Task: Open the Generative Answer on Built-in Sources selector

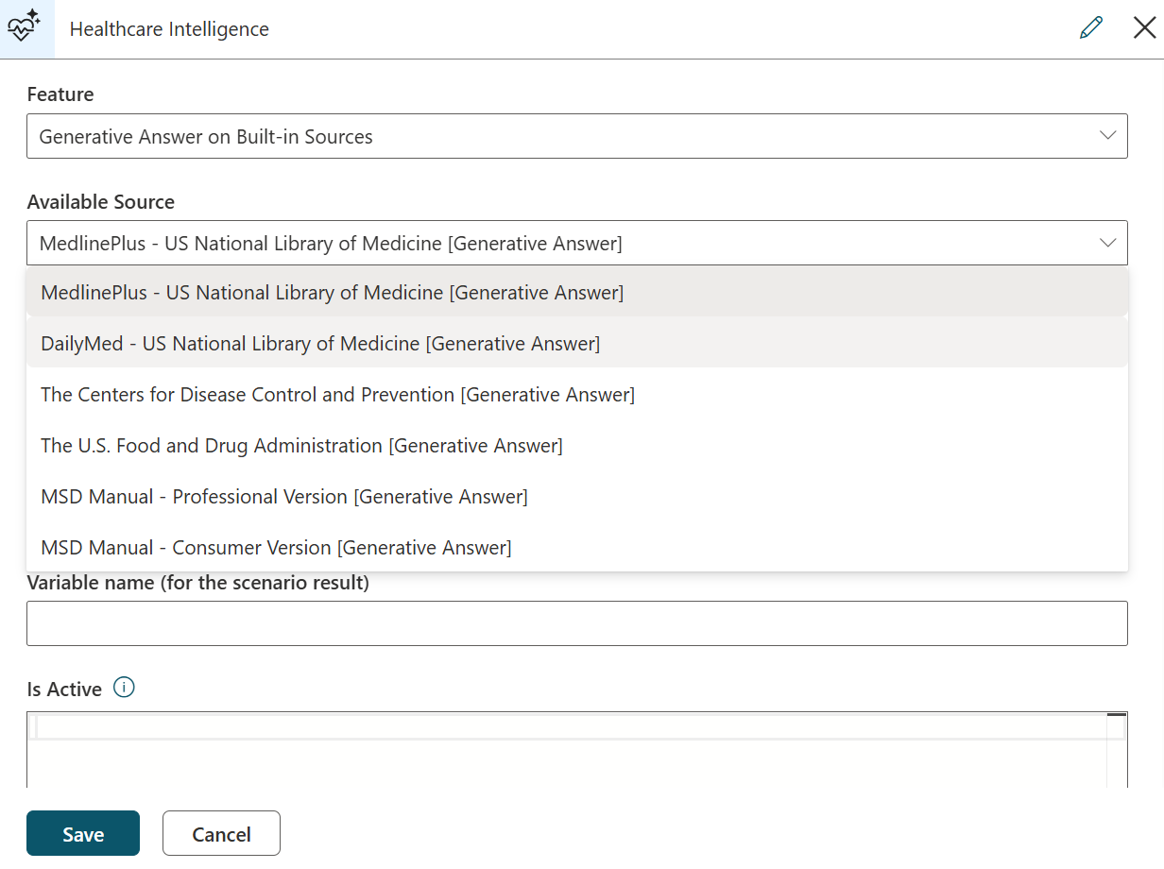Action: pyautogui.click(x=576, y=136)
